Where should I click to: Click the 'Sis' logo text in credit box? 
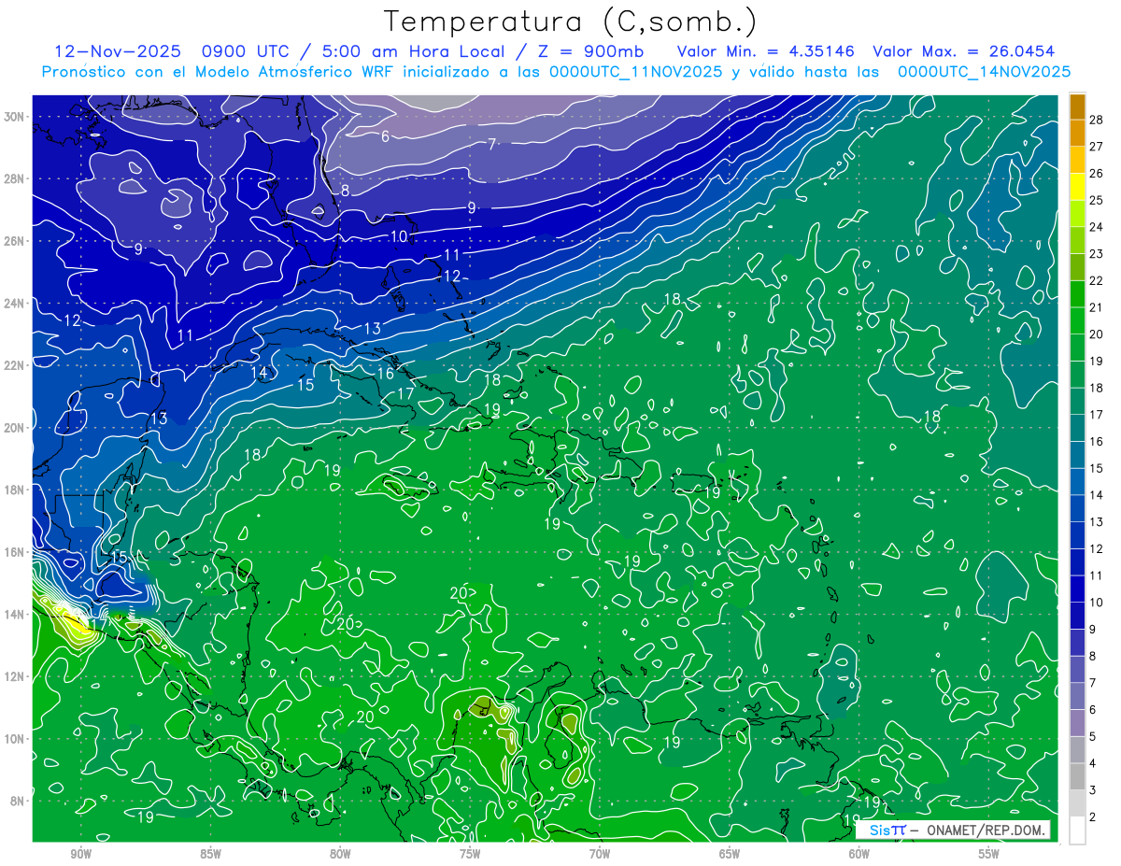[879, 830]
